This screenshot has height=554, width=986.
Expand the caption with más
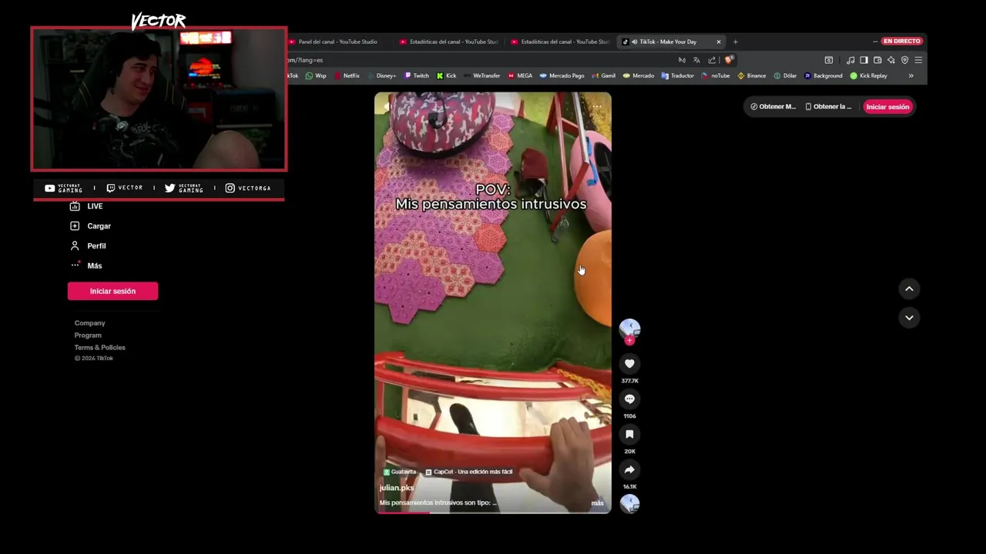pos(598,503)
